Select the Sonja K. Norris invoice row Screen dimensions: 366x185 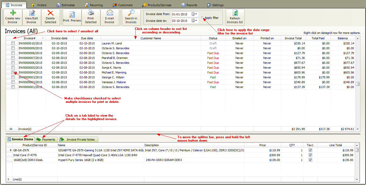coord(181,68)
